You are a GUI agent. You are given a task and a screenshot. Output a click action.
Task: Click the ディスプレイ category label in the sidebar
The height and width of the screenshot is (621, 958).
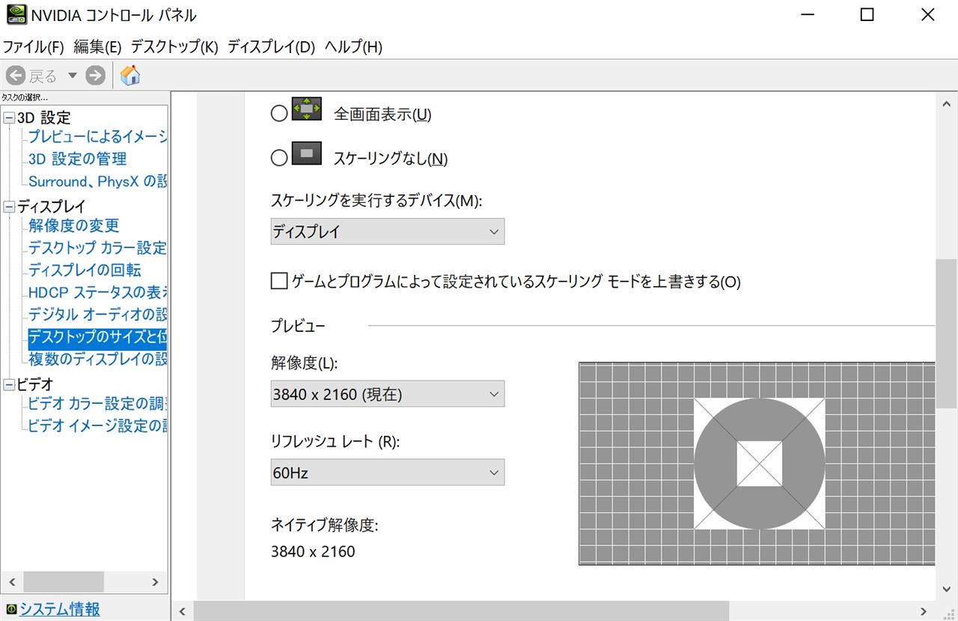[52, 207]
